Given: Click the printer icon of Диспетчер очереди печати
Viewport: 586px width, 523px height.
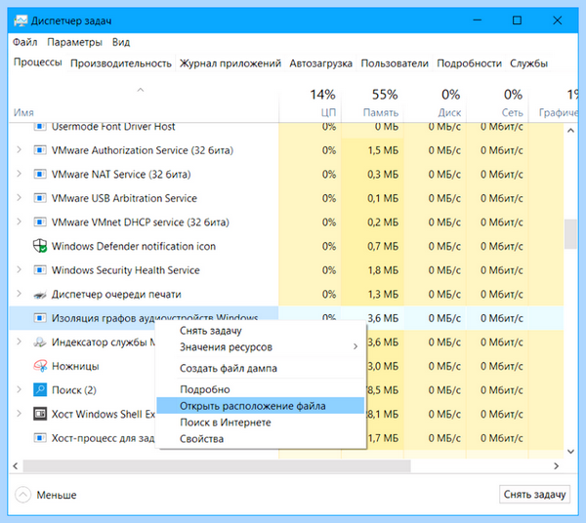Looking at the screenshot, I should pos(40,295).
